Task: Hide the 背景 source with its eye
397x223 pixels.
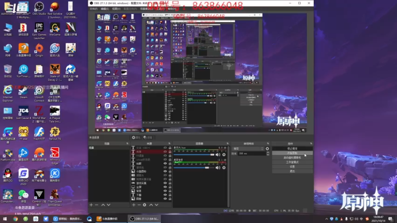Action: (165, 191)
